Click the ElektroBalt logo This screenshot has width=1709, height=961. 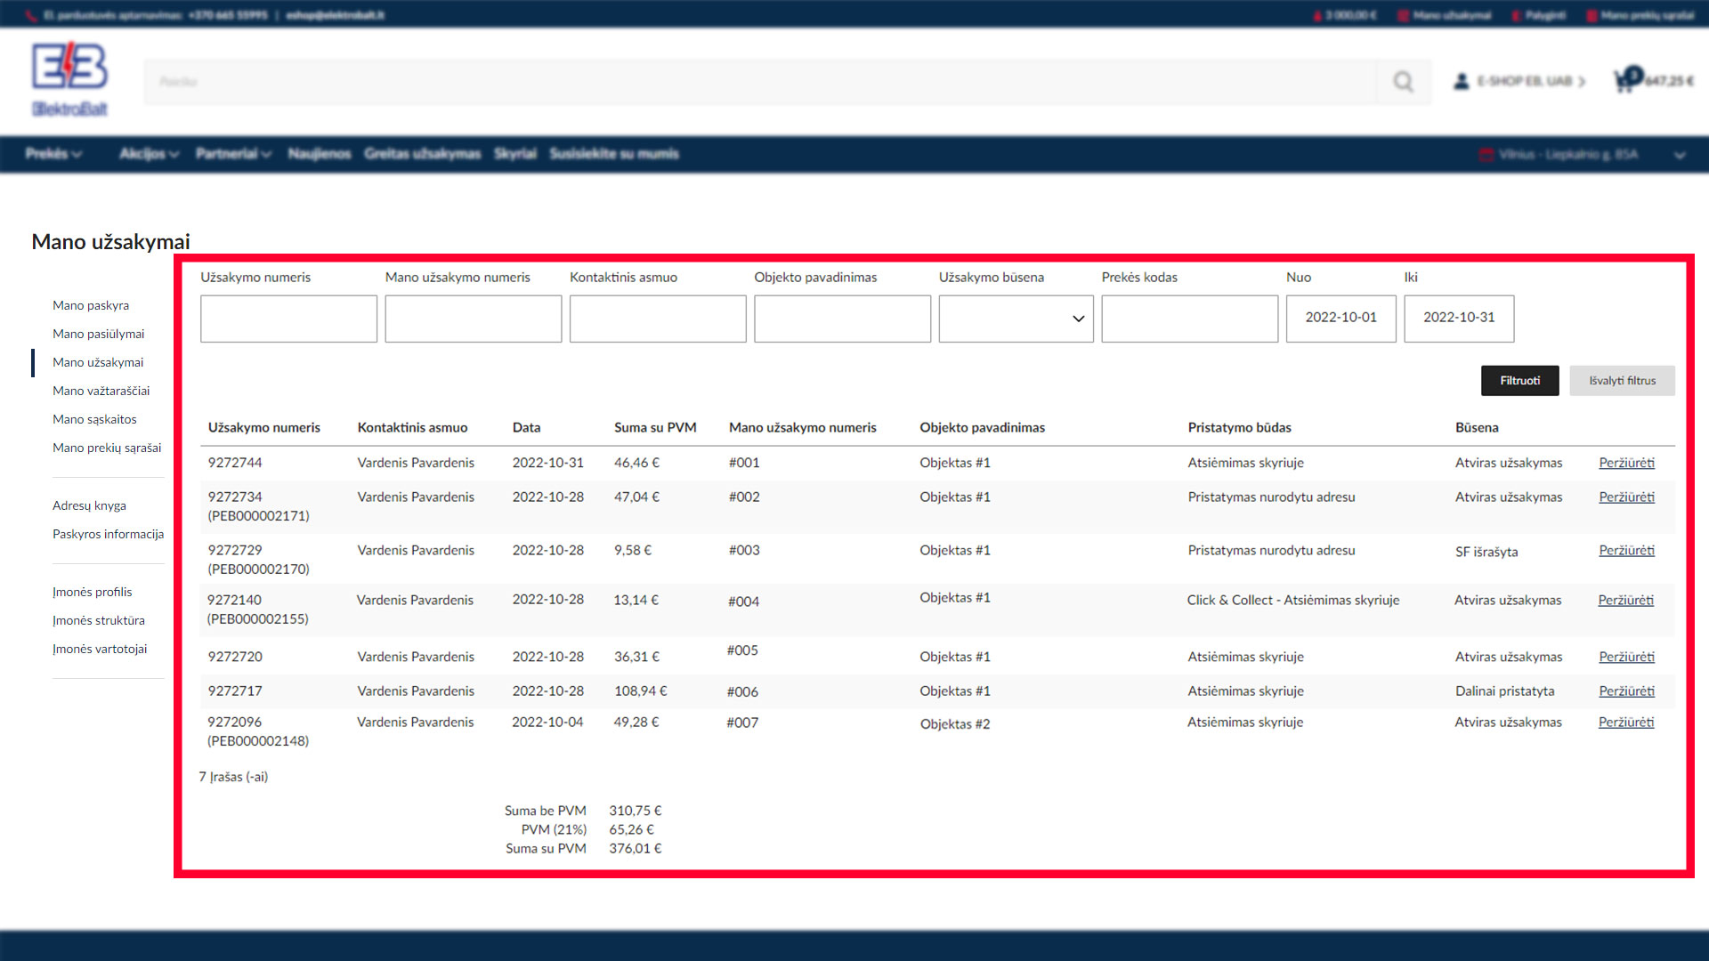[x=69, y=80]
